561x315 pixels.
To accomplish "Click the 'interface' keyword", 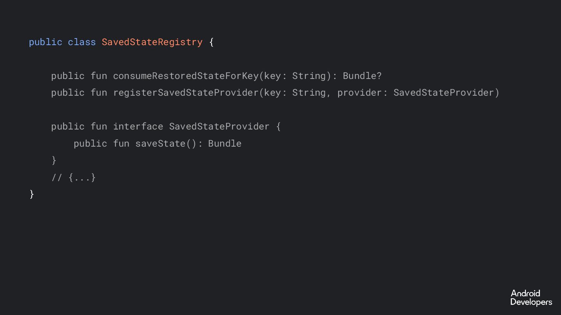I will pyautogui.click(x=138, y=126).
